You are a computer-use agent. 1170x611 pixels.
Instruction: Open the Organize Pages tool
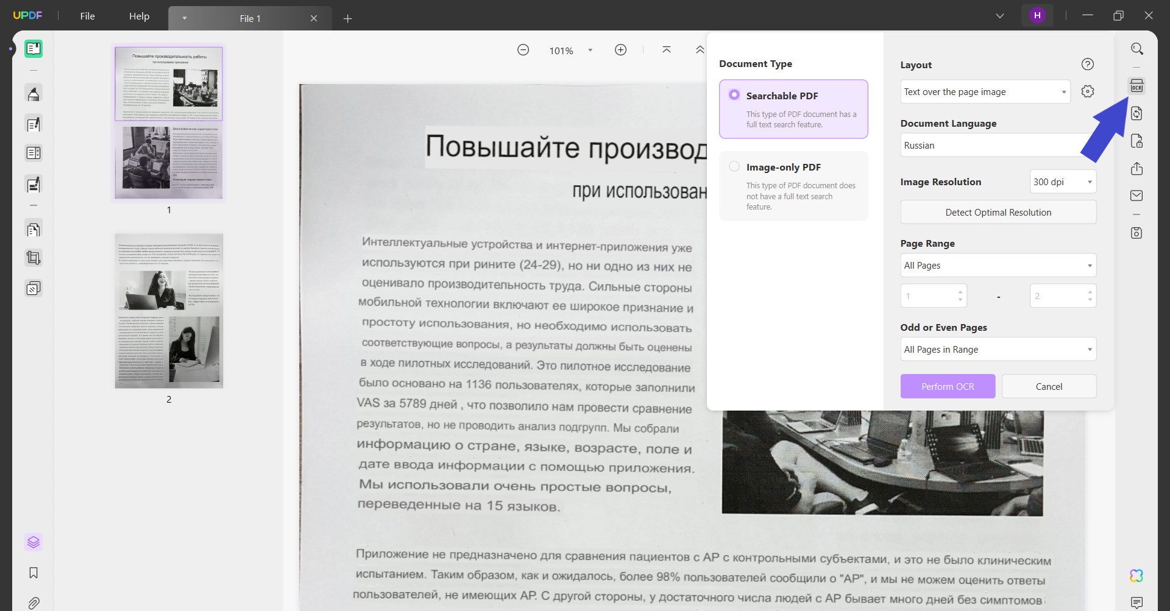point(33,228)
